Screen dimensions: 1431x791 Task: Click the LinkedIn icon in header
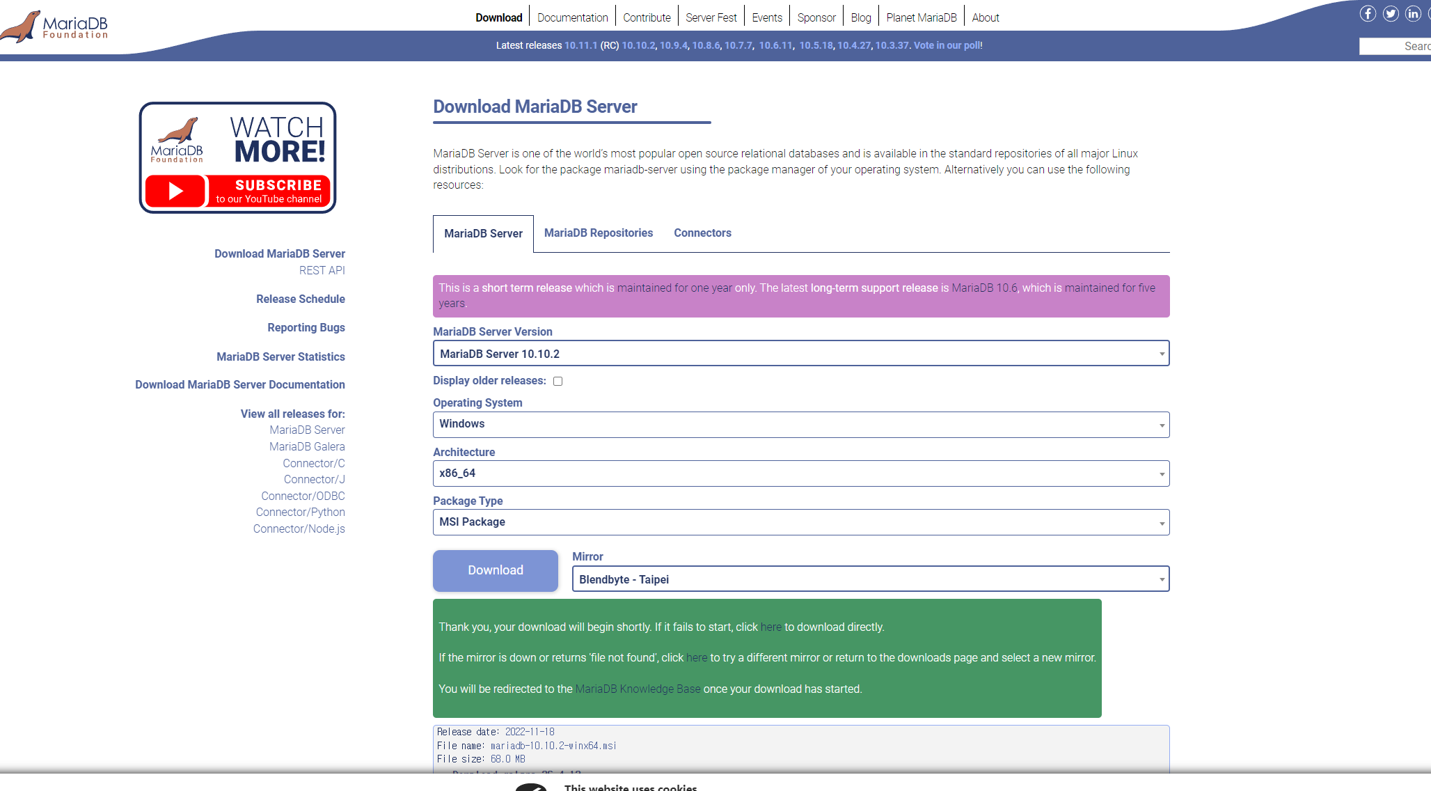[1413, 14]
